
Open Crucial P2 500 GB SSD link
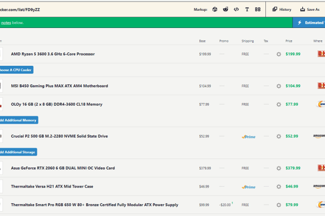[60, 136]
